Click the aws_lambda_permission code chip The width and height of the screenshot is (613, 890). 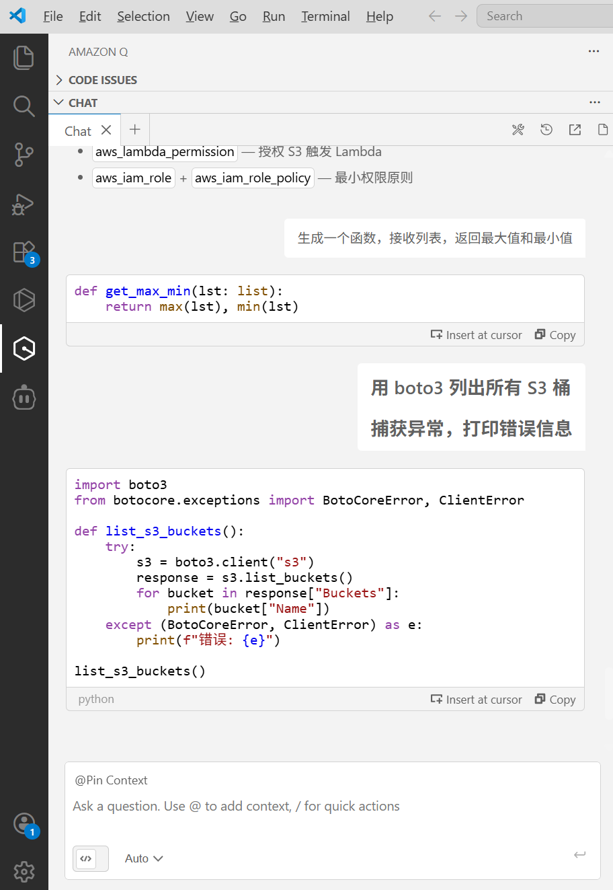click(165, 152)
